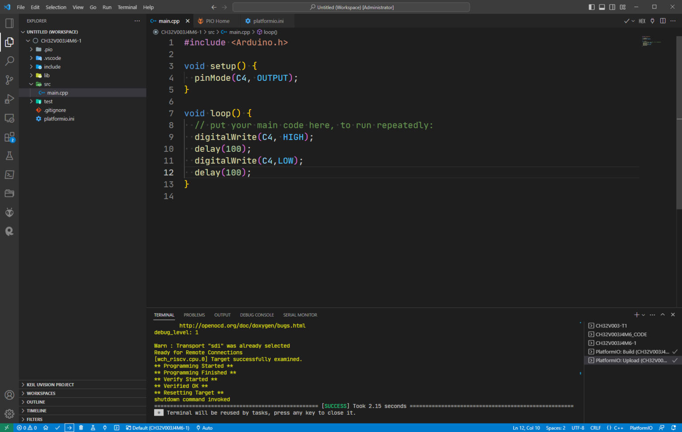Open the Terminal menu
This screenshot has height=432, width=682.
[127, 7]
